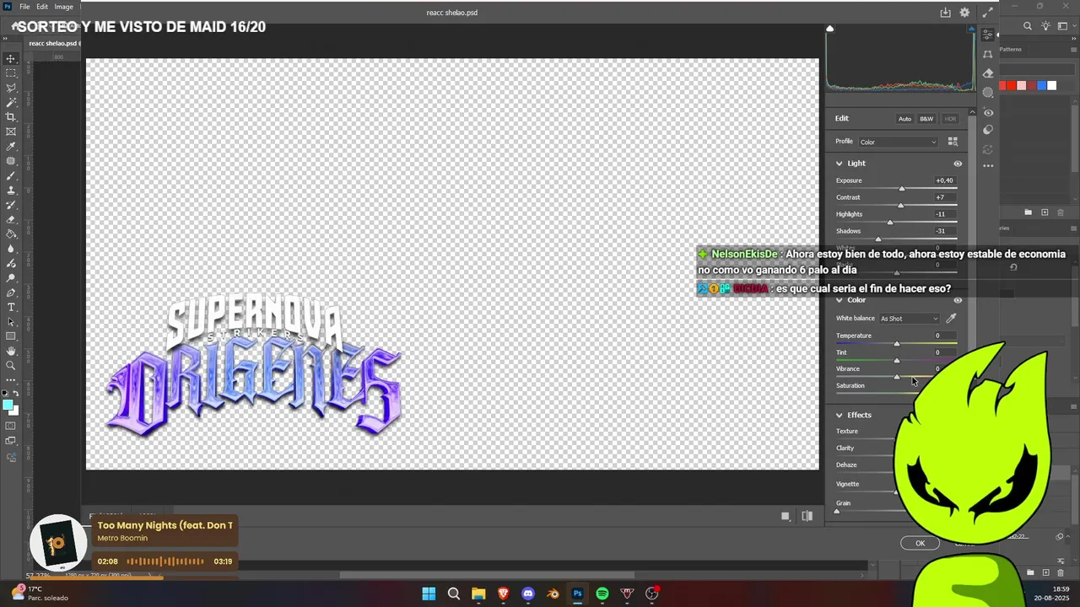The image size is (1080, 607).
Task: Select the Brush tool
Action: tap(11, 175)
